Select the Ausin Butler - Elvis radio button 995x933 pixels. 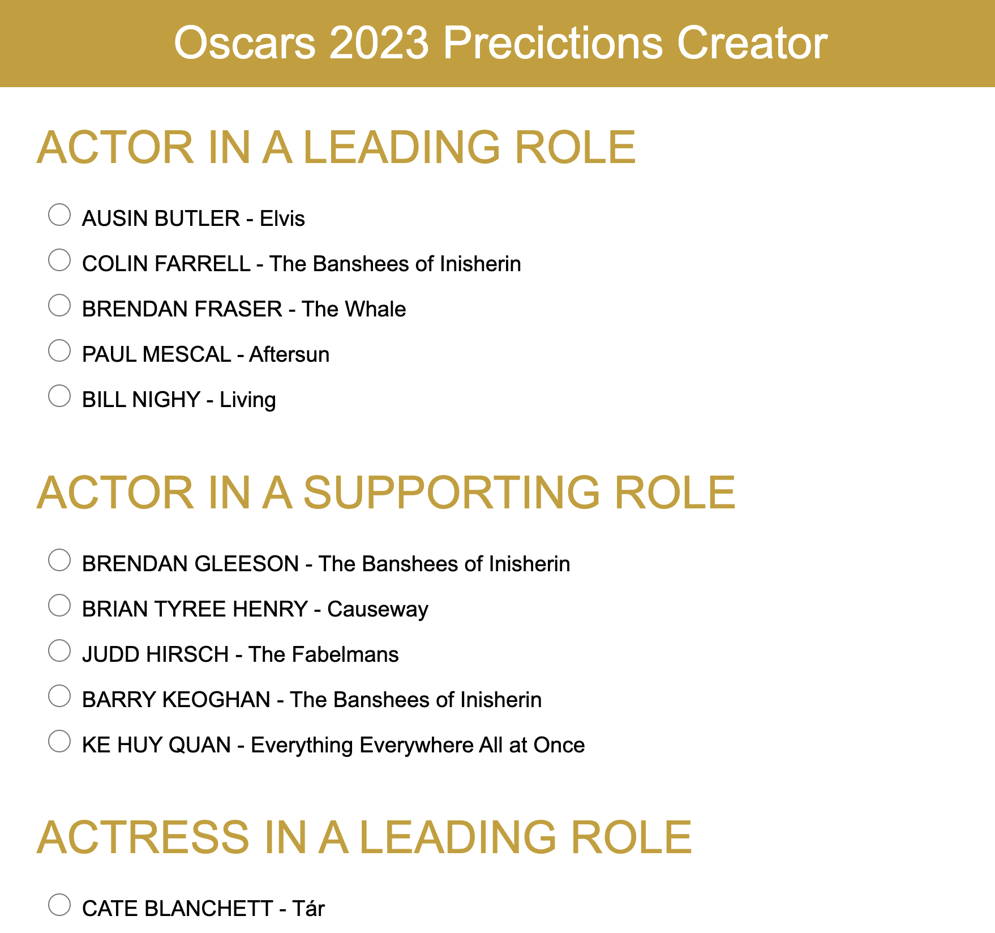tap(59, 215)
